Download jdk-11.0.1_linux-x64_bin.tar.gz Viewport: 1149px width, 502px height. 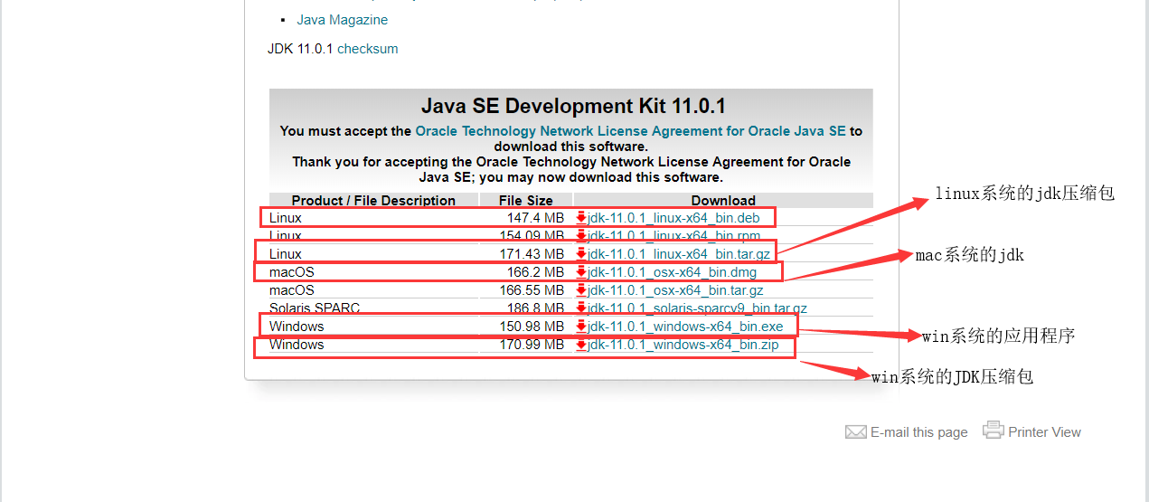click(679, 254)
